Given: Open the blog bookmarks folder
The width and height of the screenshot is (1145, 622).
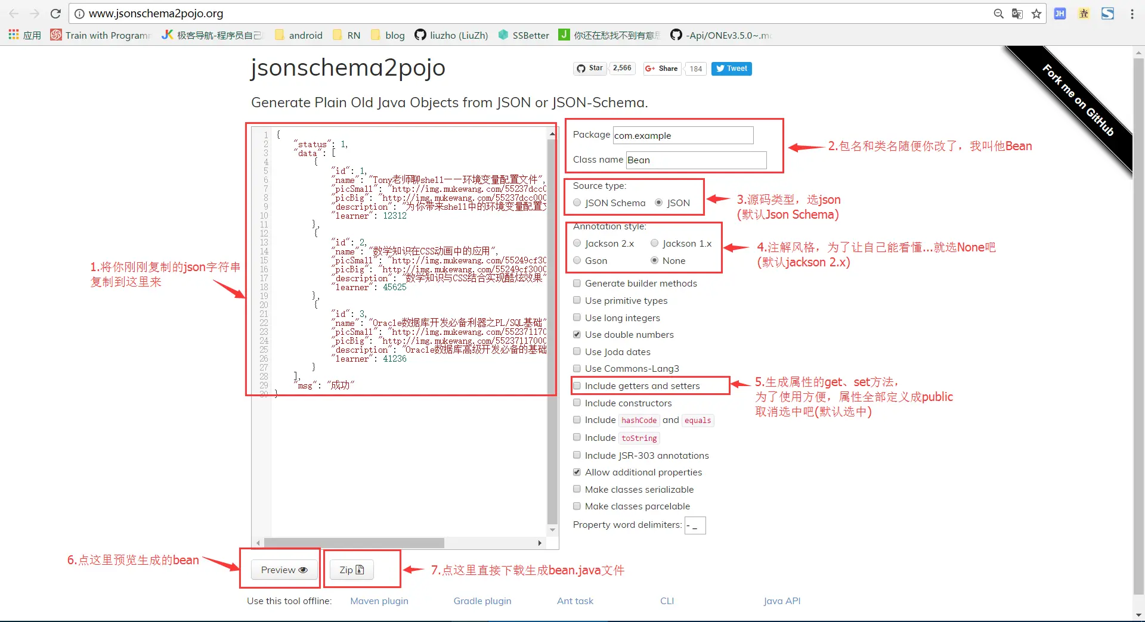Looking at the screenshot, I should coord(388,35).
